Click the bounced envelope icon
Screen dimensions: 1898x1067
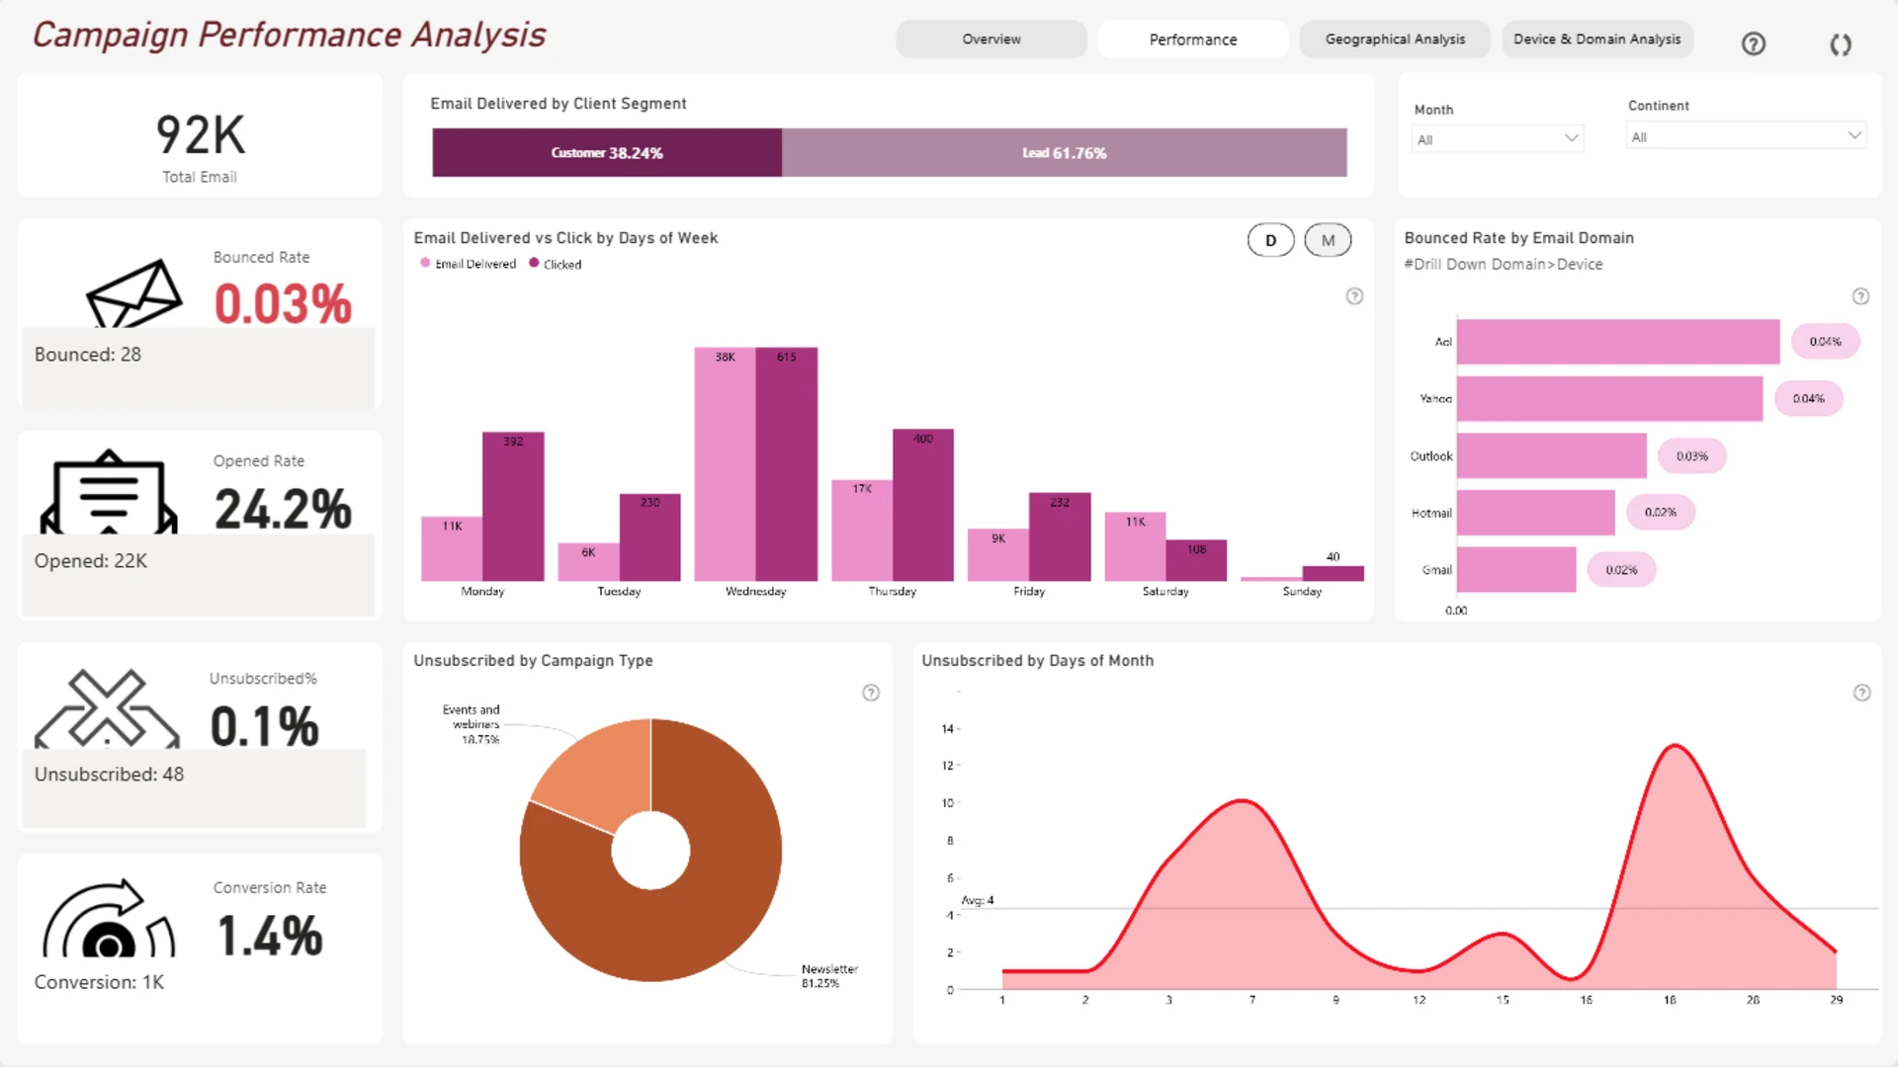133,293
